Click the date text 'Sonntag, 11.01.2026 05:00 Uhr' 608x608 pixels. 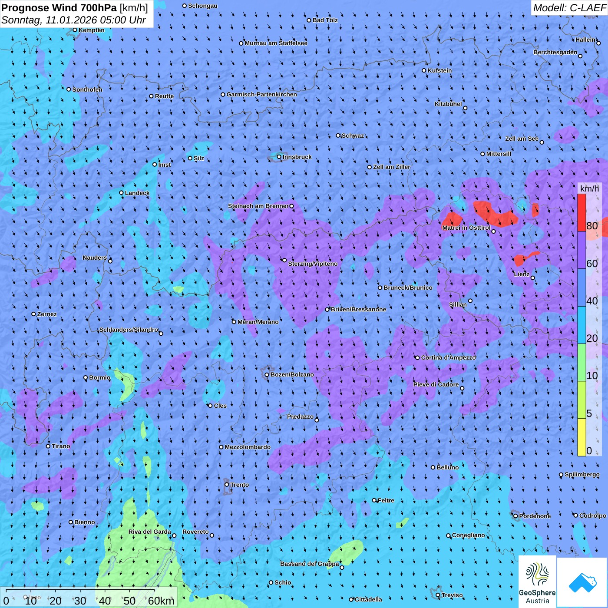(x=73, y=20)
